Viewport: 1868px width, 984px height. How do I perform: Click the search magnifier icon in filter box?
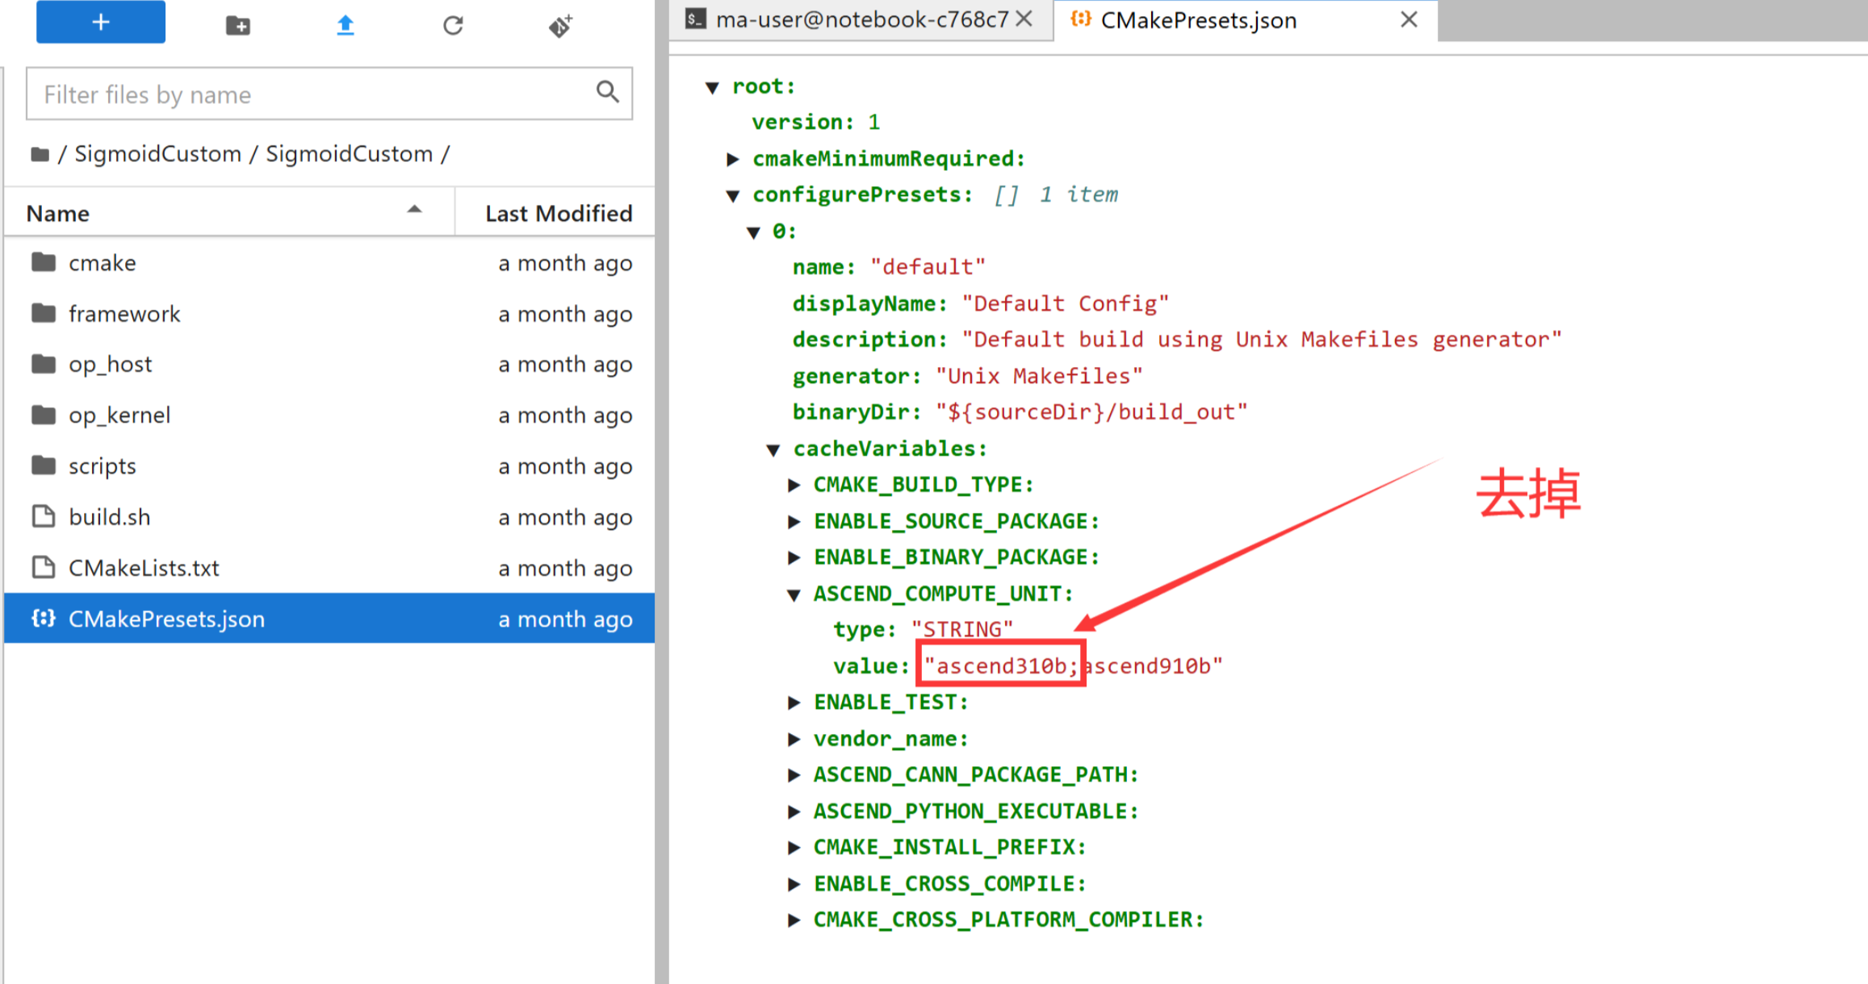click(x=607, y=93)
